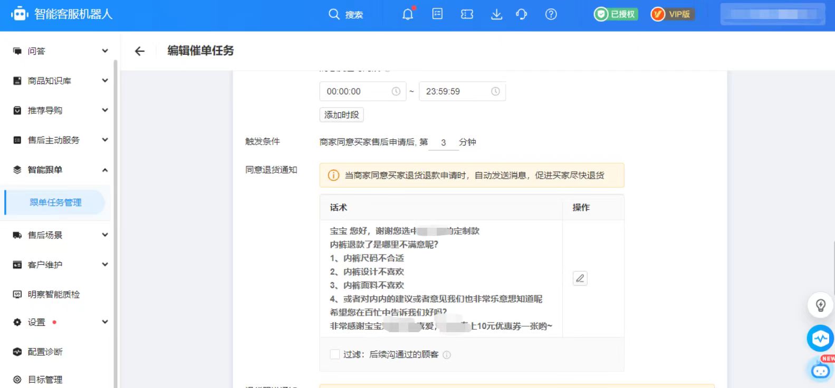
Task: Click the 设置 gear icon
Action: [x=17, y=322]
